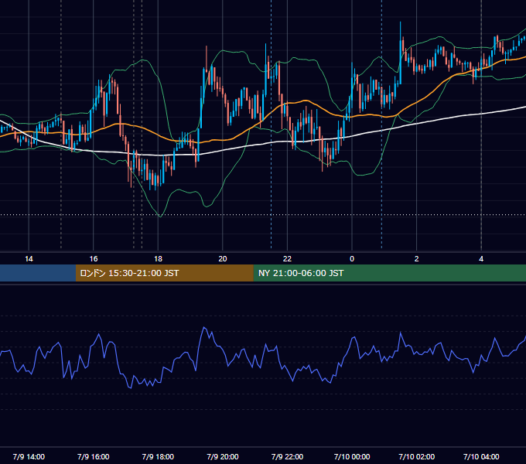Select the blue session bar before ロンドン
This screenshot has height=464, width=526.
coord(38,273)
